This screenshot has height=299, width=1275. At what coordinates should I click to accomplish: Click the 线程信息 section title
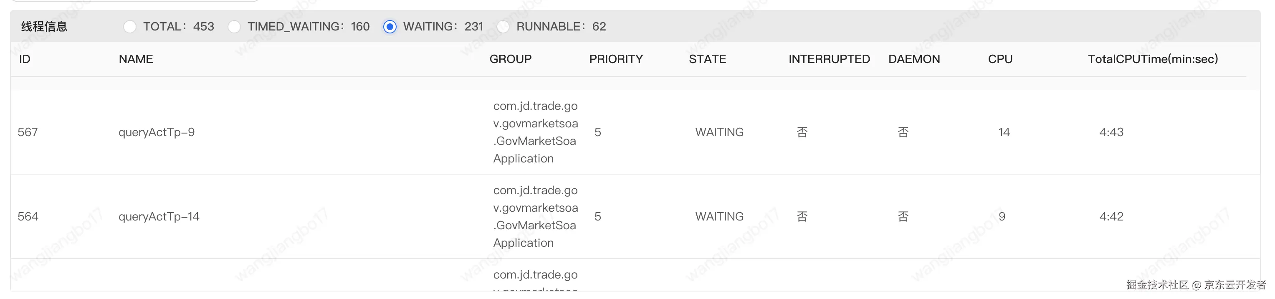pyautogui.click(x=44, y=27)
